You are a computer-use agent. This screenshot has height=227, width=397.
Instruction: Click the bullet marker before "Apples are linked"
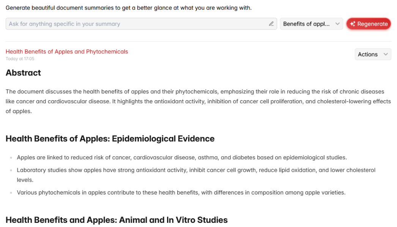point(11,158)
